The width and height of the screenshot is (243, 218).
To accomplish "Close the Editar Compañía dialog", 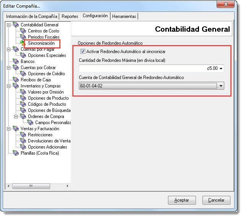I will (225, 5).
